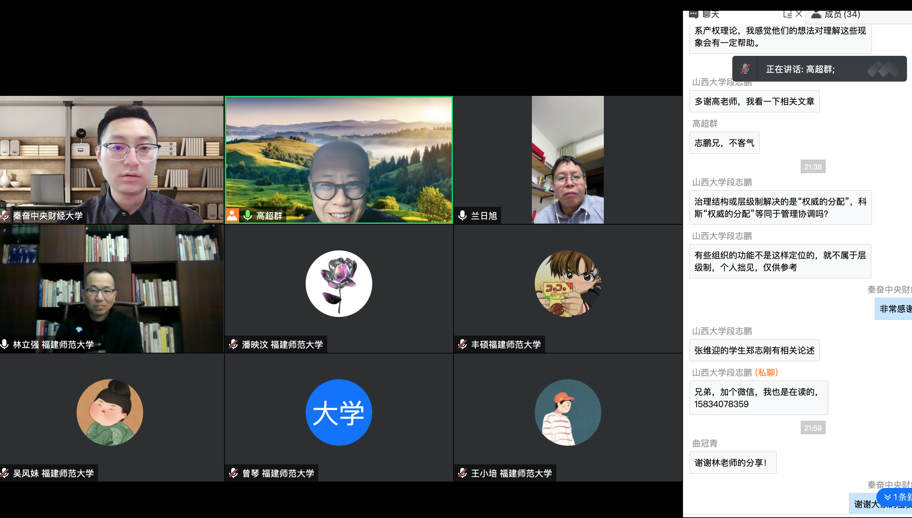Click 丰硕's muted microphone icon
Viewport: 912px width, 518px height.
click(x=462, y=344)
